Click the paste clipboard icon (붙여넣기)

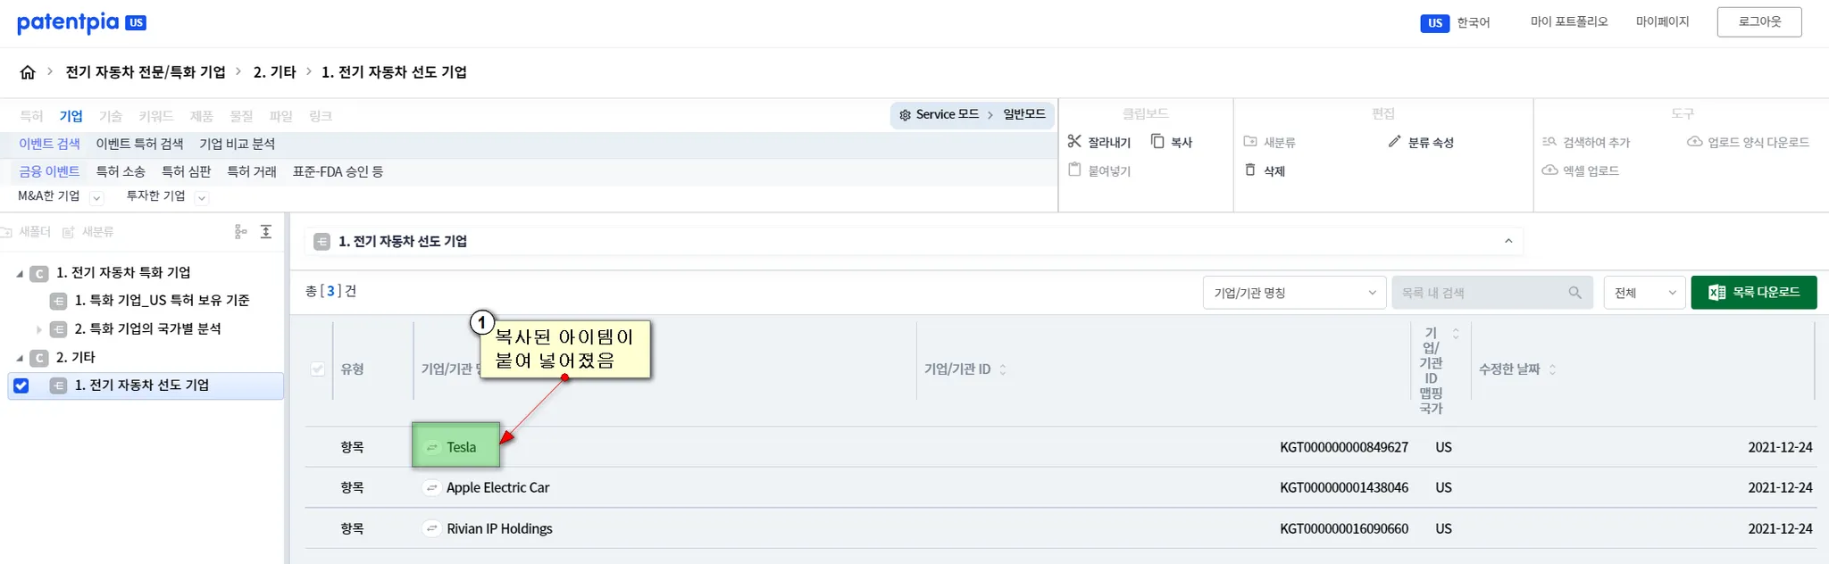coord(1074,170)
